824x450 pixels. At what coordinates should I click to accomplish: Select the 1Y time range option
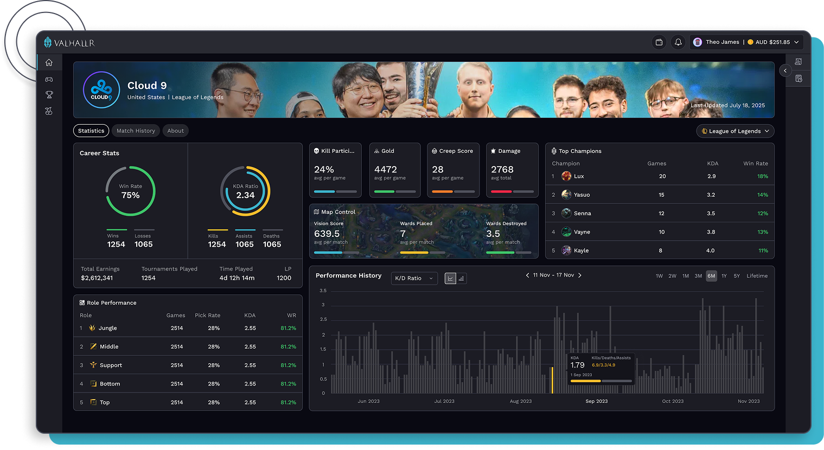point(724,275)
